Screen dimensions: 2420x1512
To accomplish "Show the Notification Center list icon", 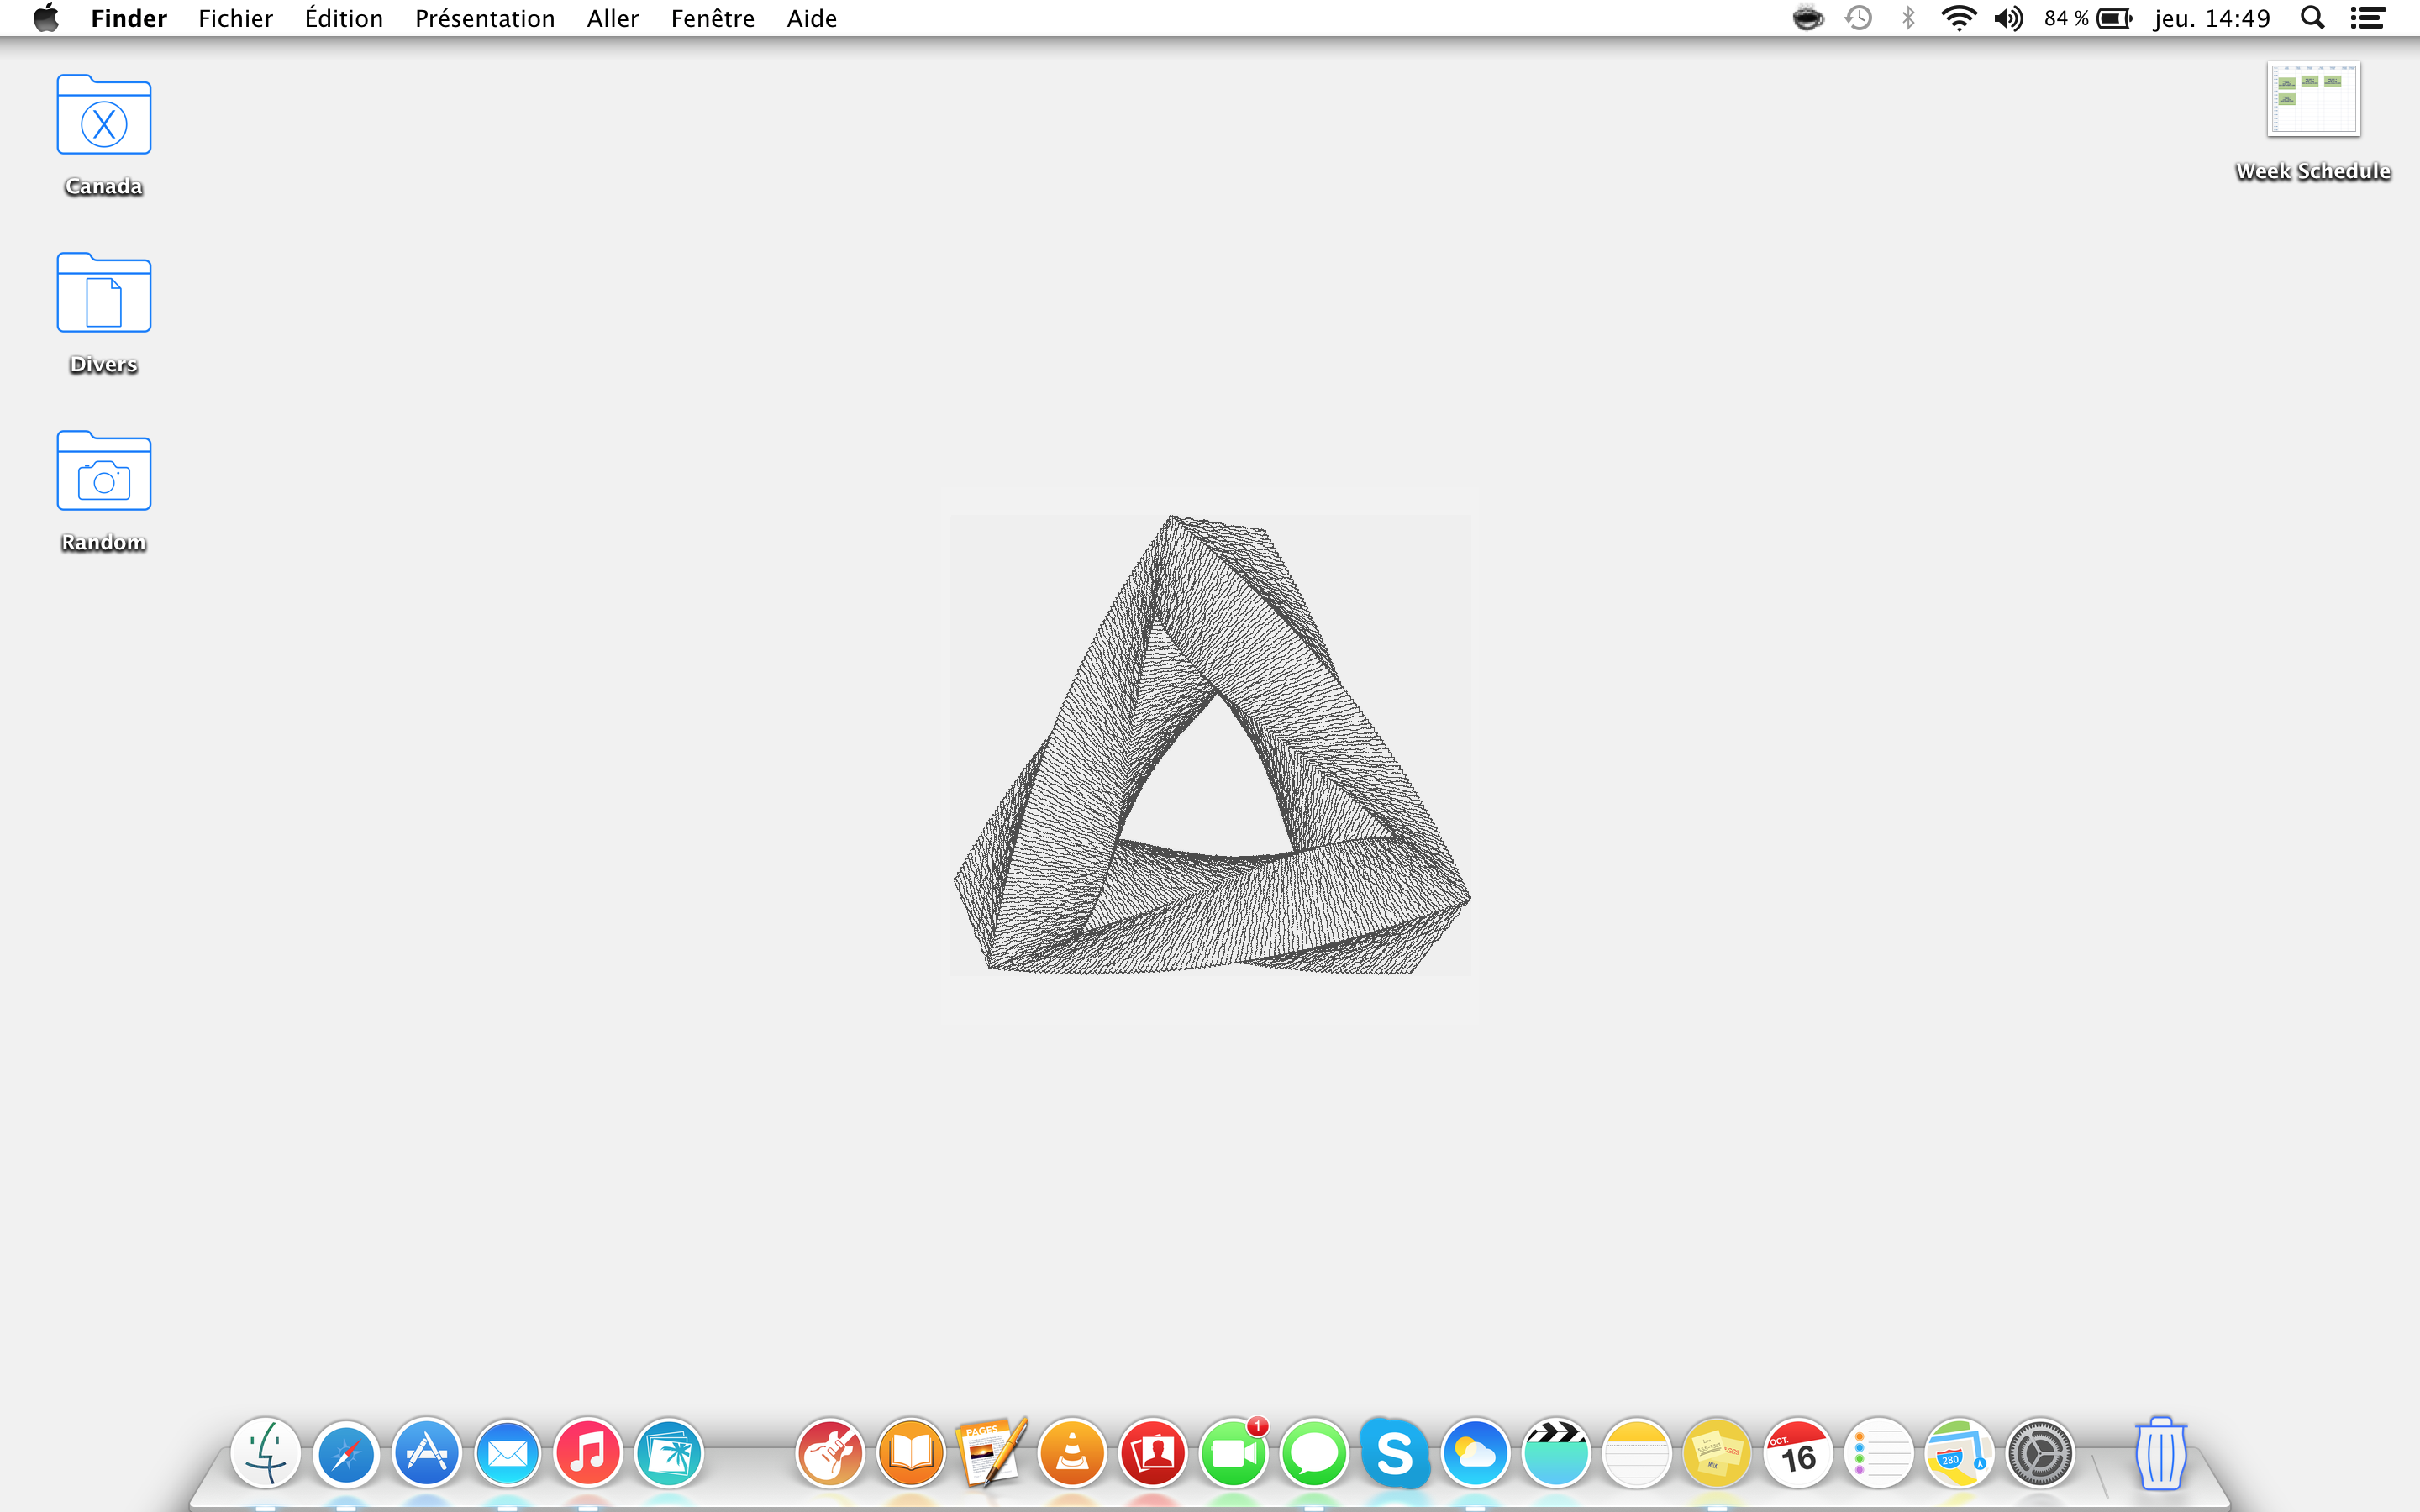I will (x=2368, y=18).
